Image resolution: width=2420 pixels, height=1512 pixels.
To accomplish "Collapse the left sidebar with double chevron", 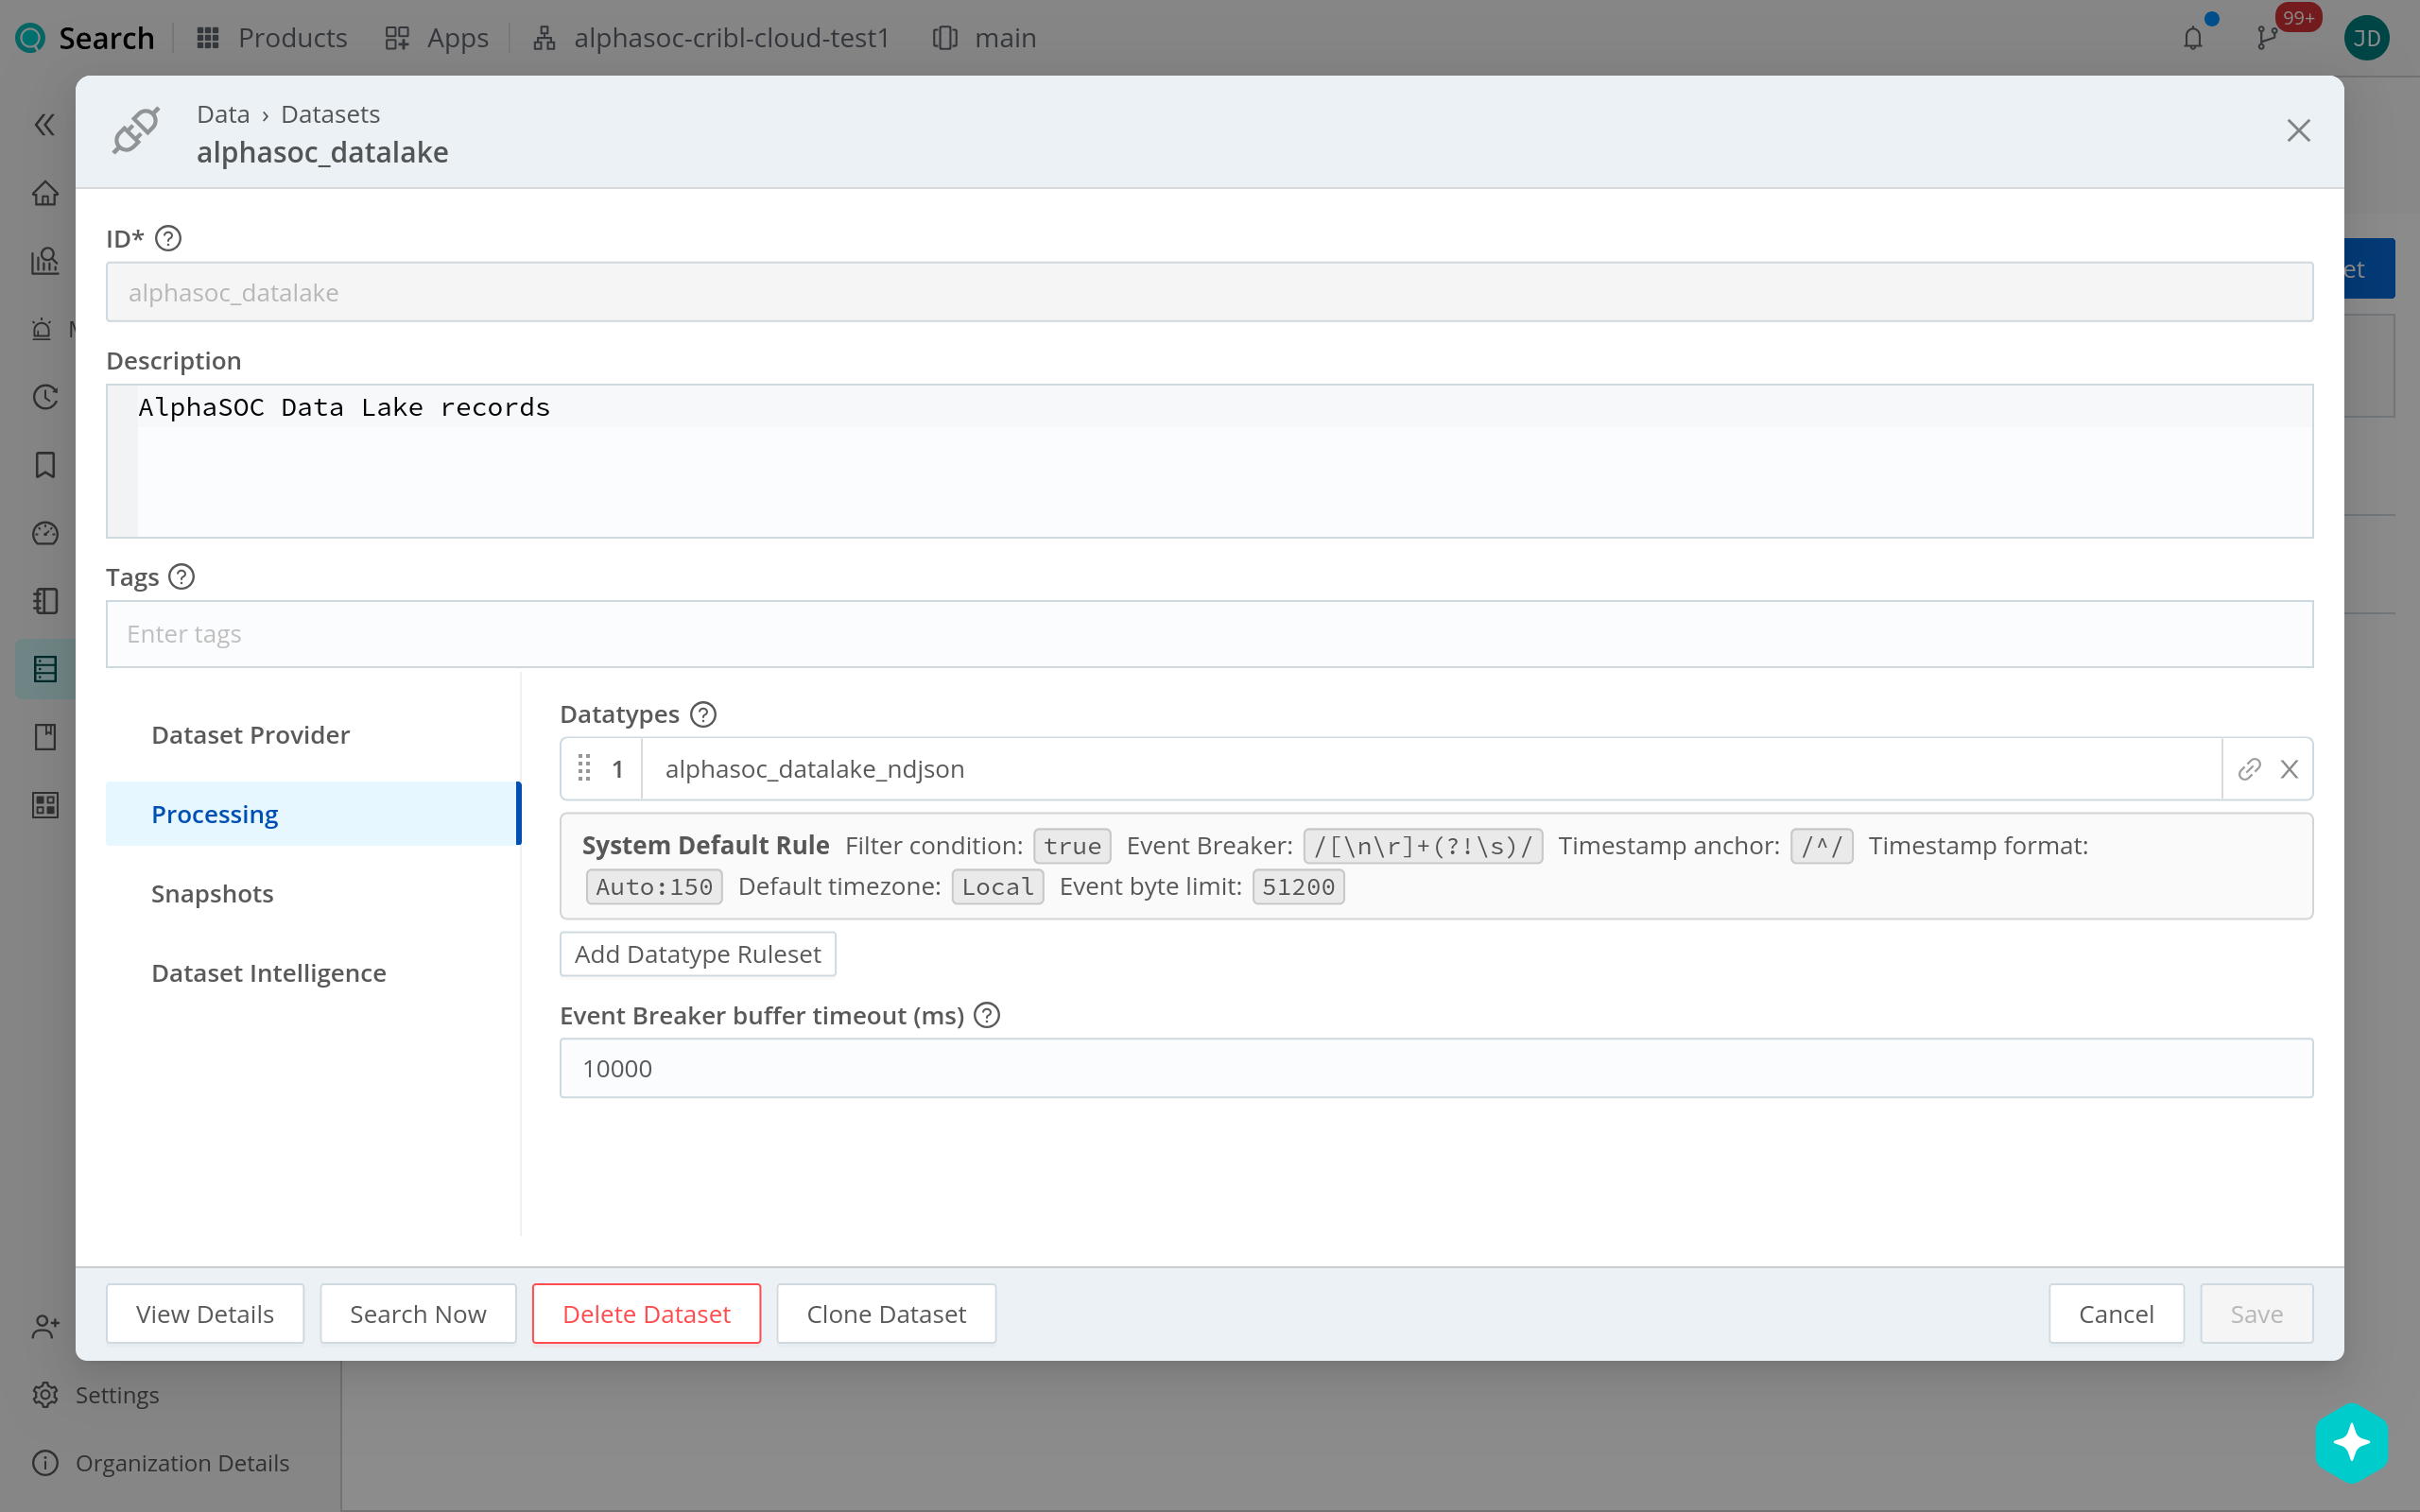I will (45, 125).
